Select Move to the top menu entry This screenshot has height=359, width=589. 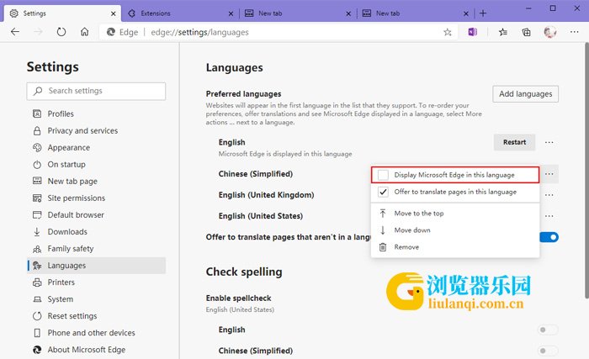pyautogui.click(x=455, y=214)
